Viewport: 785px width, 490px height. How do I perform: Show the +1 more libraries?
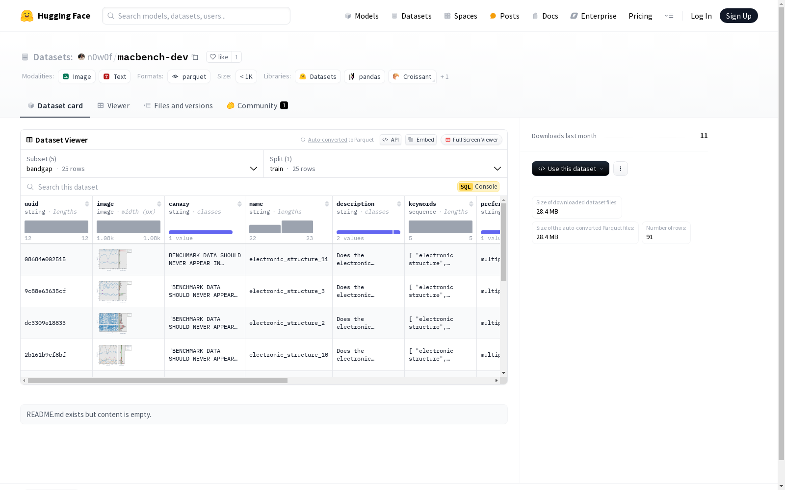click(x=445, y=76)
